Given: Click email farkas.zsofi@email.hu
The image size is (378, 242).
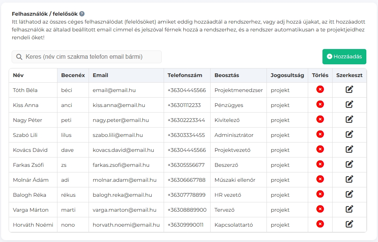Looking at the screenshot, I should point(121,165).
